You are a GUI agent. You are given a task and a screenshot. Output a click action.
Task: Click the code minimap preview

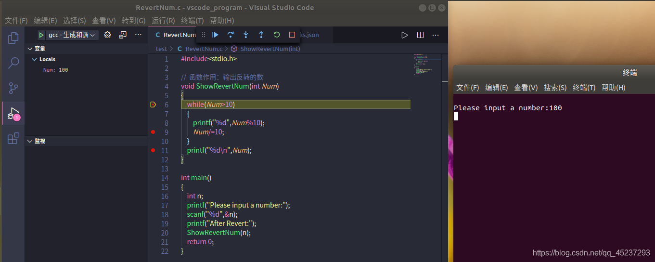coord(426,64)
